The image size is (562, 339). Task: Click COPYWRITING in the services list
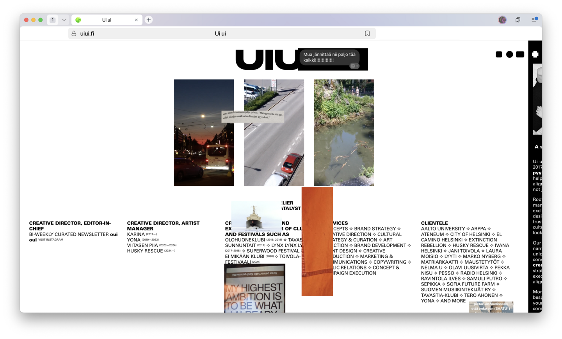tap(390, 262)
